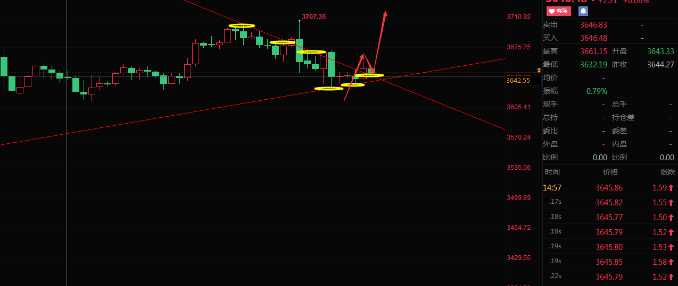Click the 3710.92 price axis label
This screenshot has height=286, width=678.
pyautogui.click(x=518, y=17)
